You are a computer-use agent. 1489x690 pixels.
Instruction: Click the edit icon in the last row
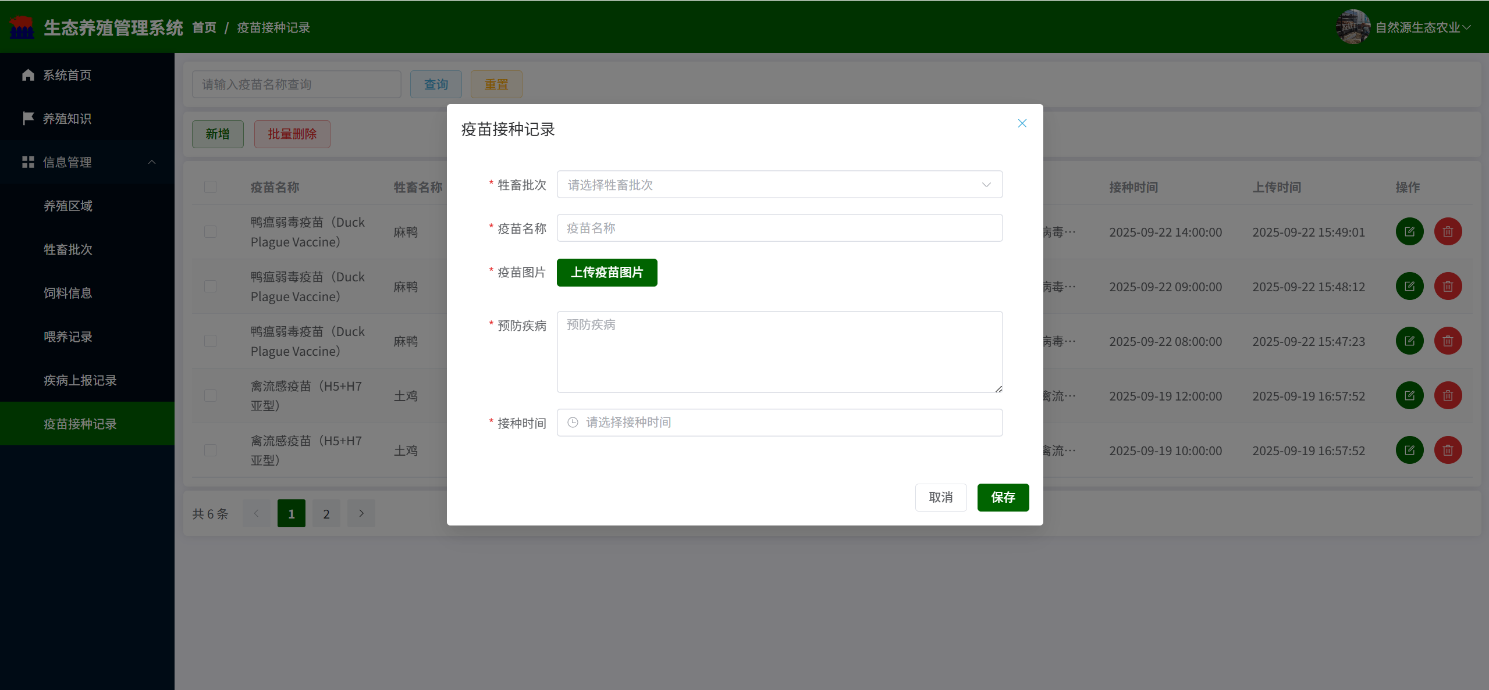pos(1409,451)
